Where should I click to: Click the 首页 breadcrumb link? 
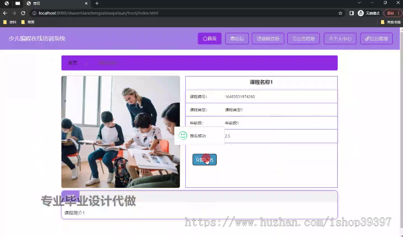click(x=73, y=63)
